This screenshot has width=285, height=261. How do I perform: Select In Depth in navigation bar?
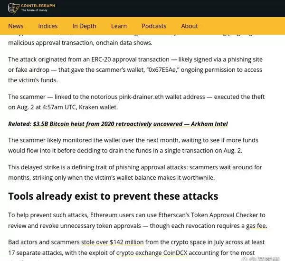tap(84, 26)
